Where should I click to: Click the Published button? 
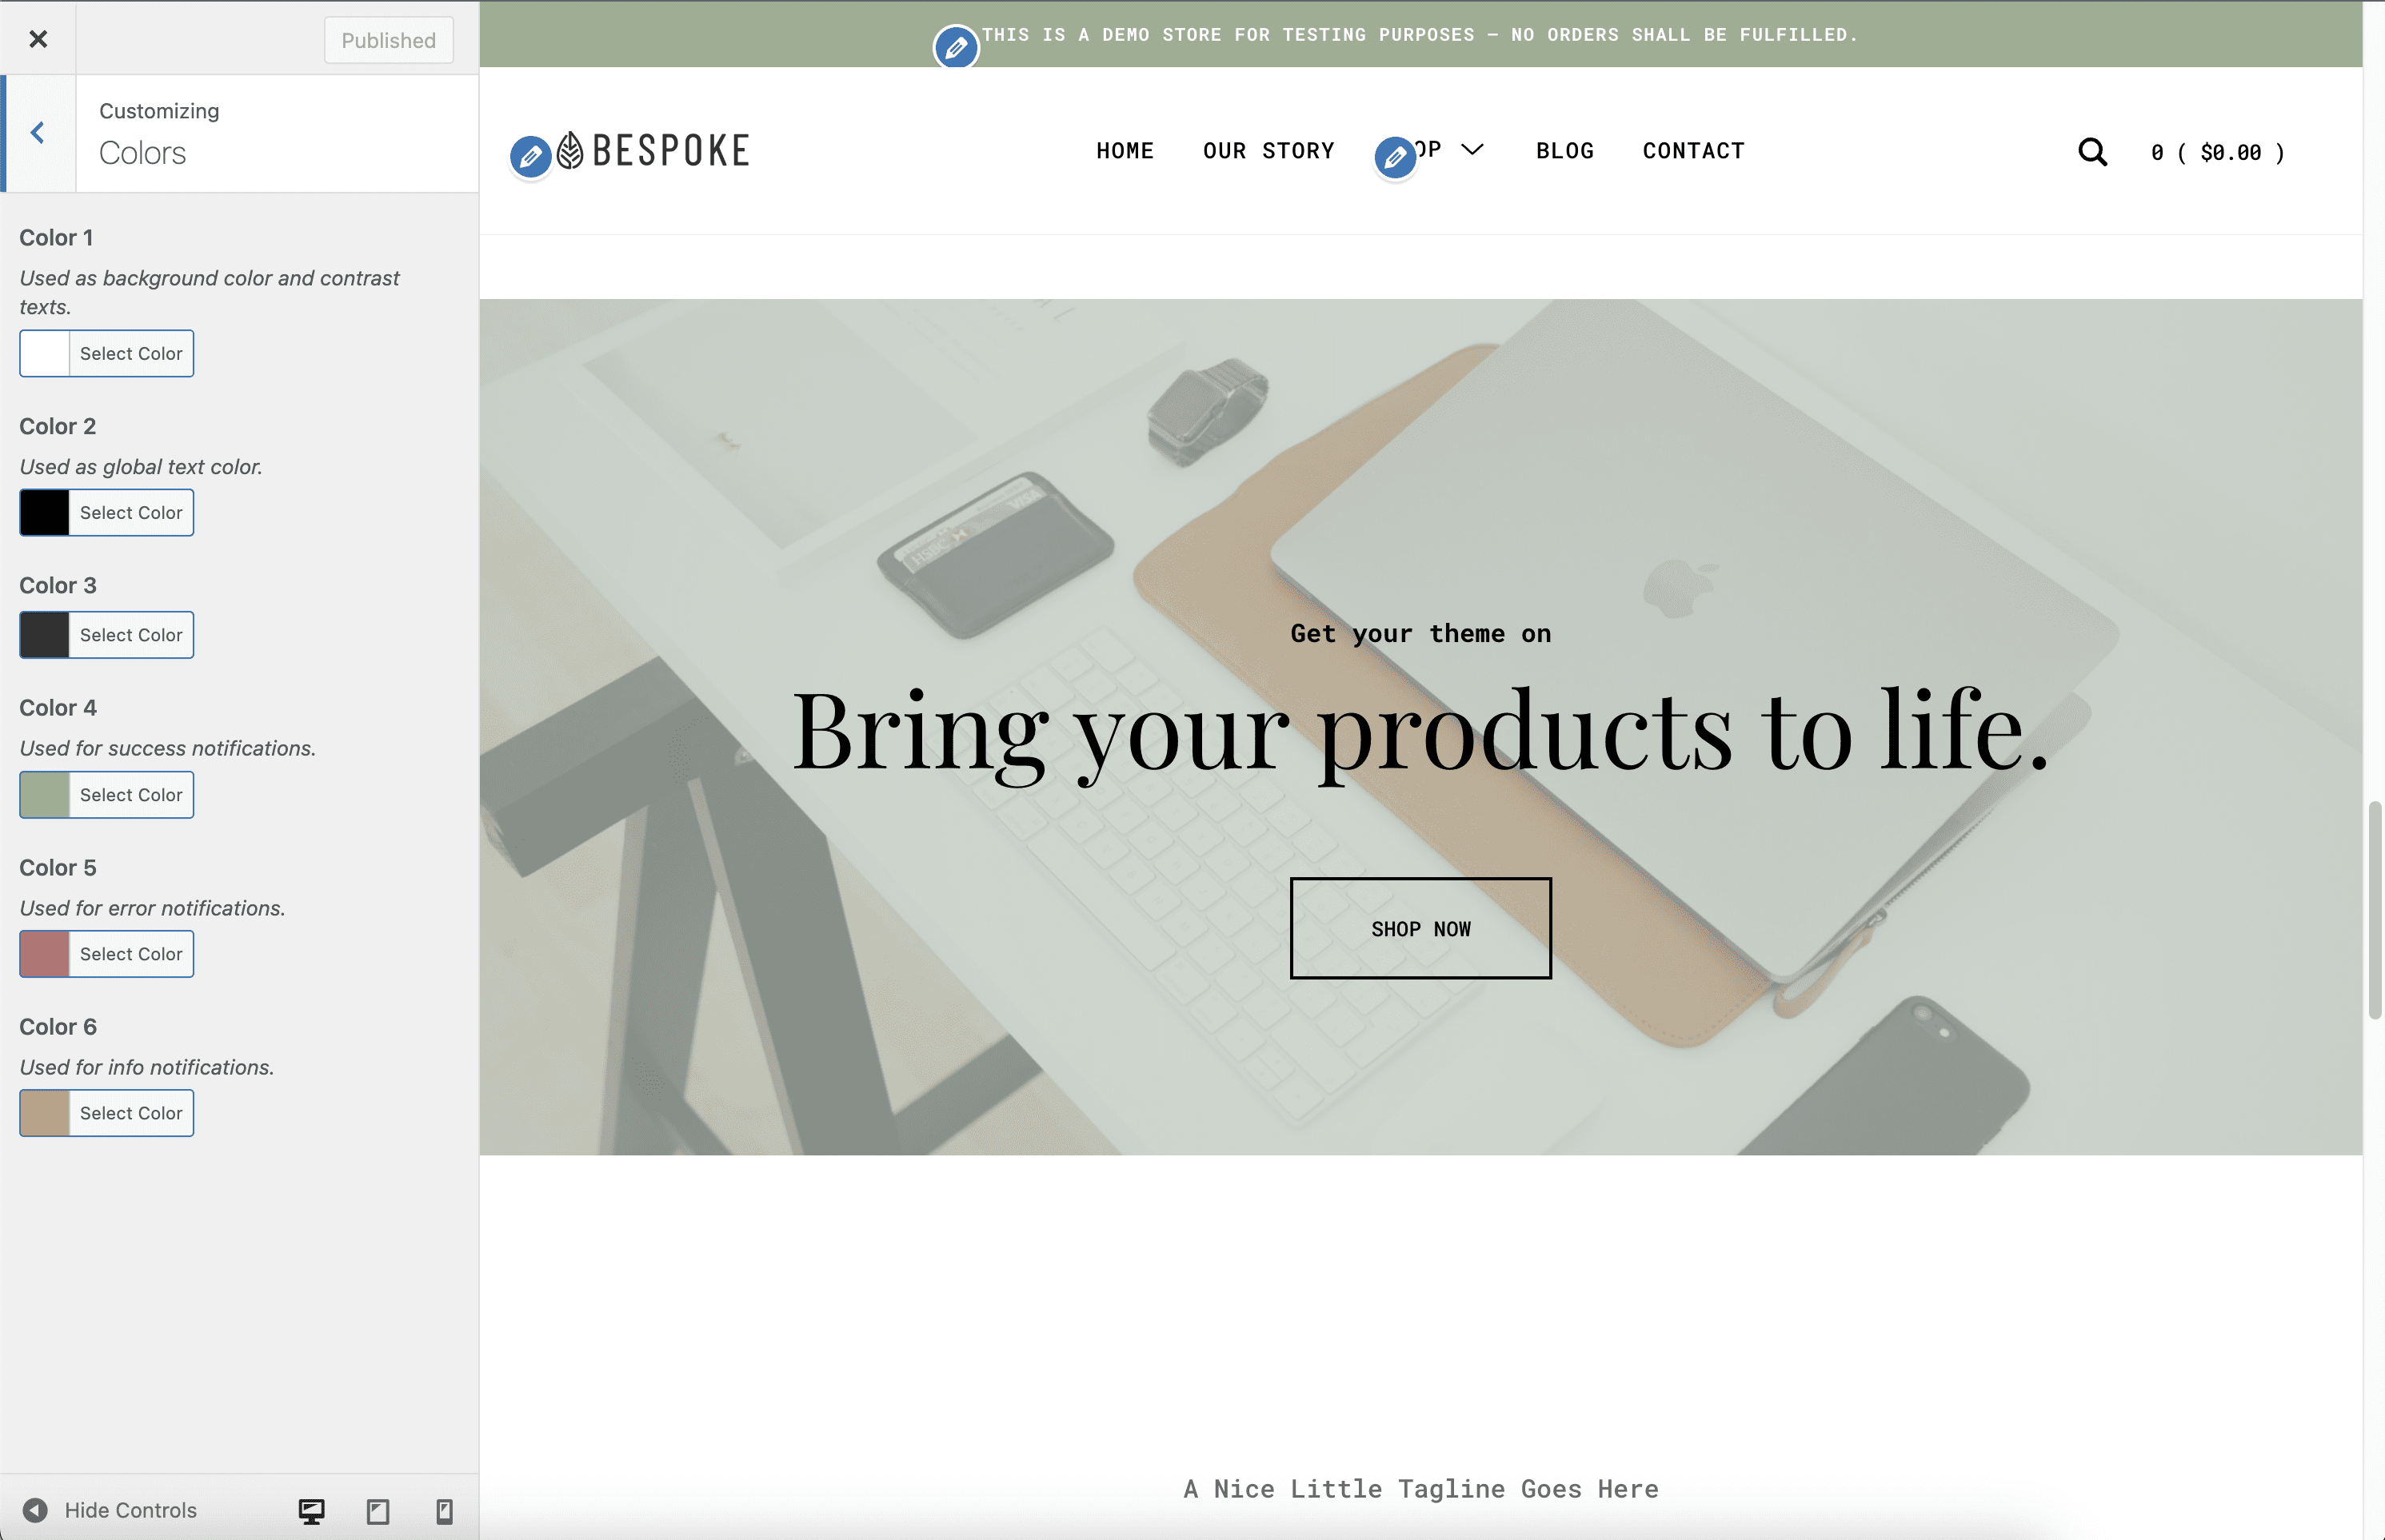388,40
